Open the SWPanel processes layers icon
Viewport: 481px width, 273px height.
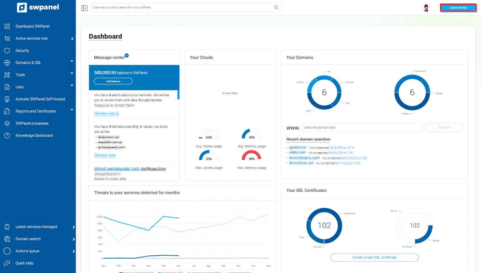pos(7,123)
